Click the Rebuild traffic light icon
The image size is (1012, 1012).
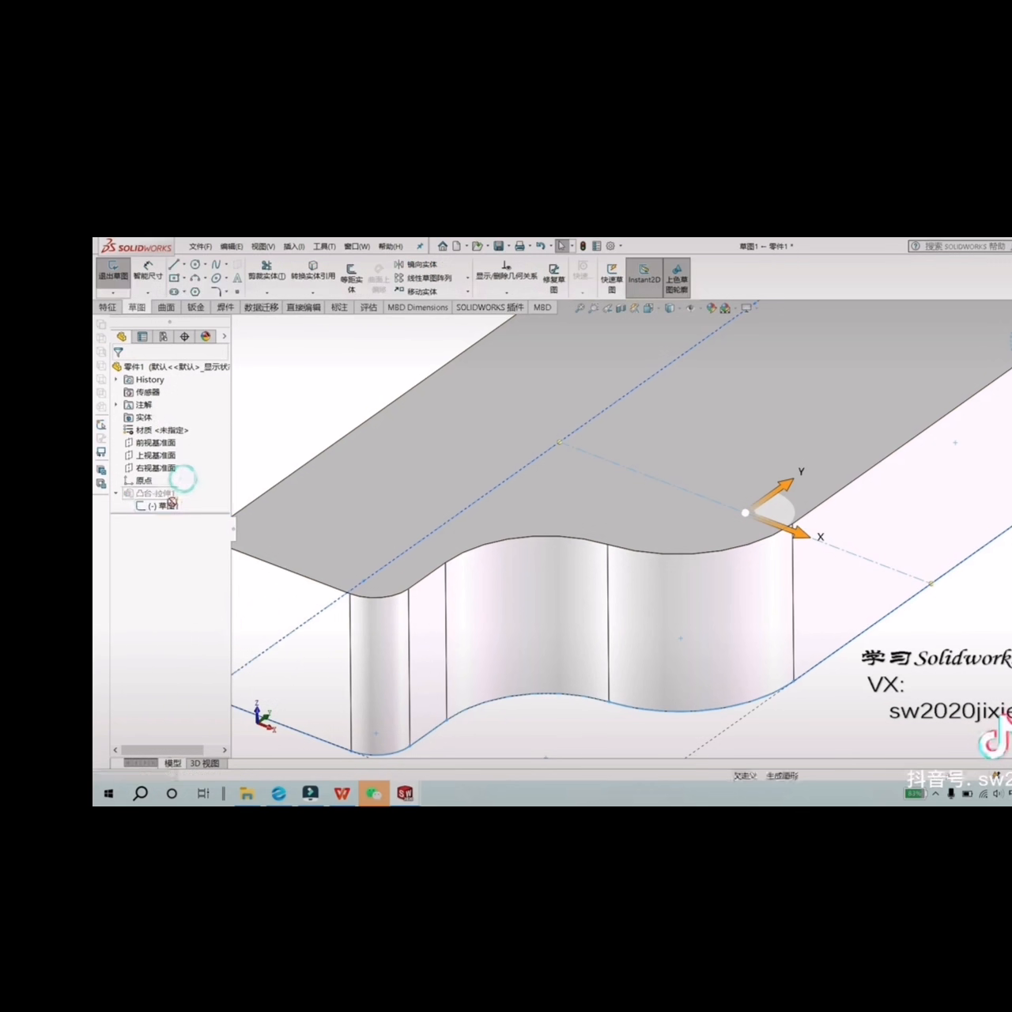click(x=583, y=246)
